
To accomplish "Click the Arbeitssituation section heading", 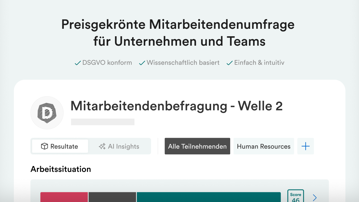I will [61, 169].
